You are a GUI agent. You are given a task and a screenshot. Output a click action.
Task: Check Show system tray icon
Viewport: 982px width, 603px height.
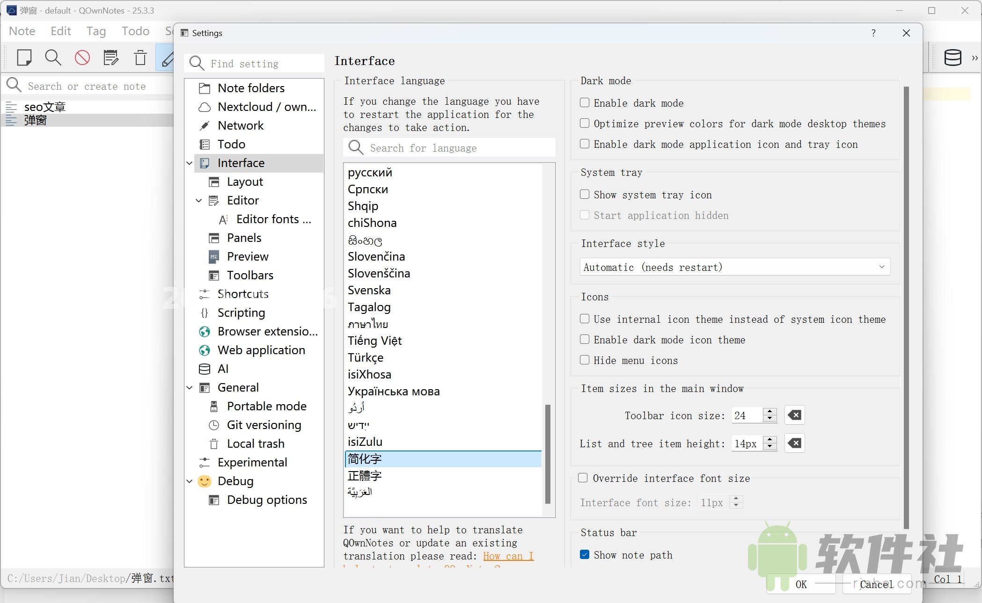[584, 194]
